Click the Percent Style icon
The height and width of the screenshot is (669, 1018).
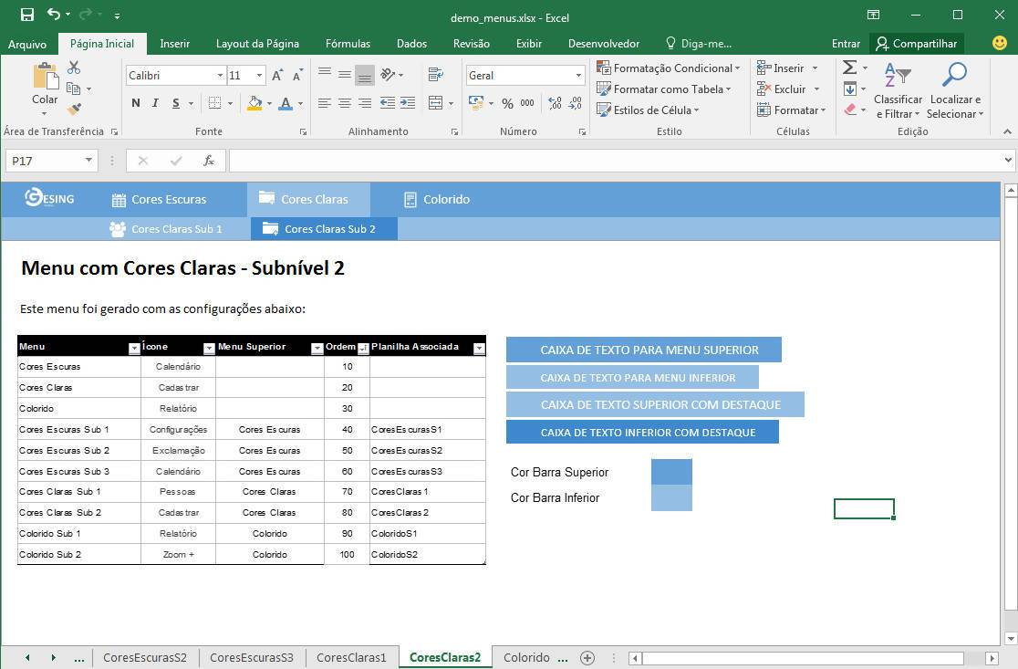tap(507, 103)
